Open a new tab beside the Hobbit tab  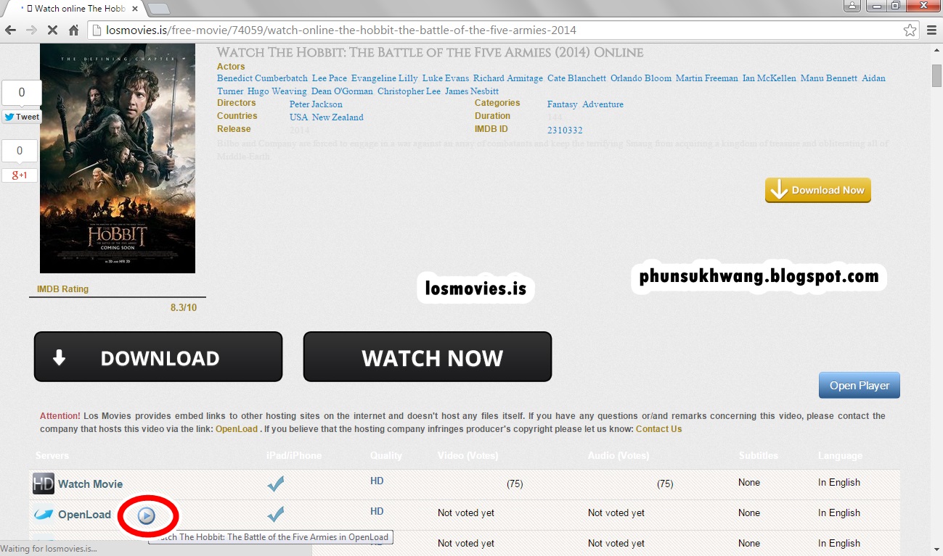[158, 9]
